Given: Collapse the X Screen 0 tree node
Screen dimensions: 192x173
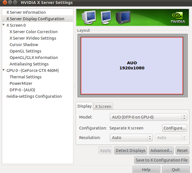Looking at the screenshot, I should click(x=4, y=25).
